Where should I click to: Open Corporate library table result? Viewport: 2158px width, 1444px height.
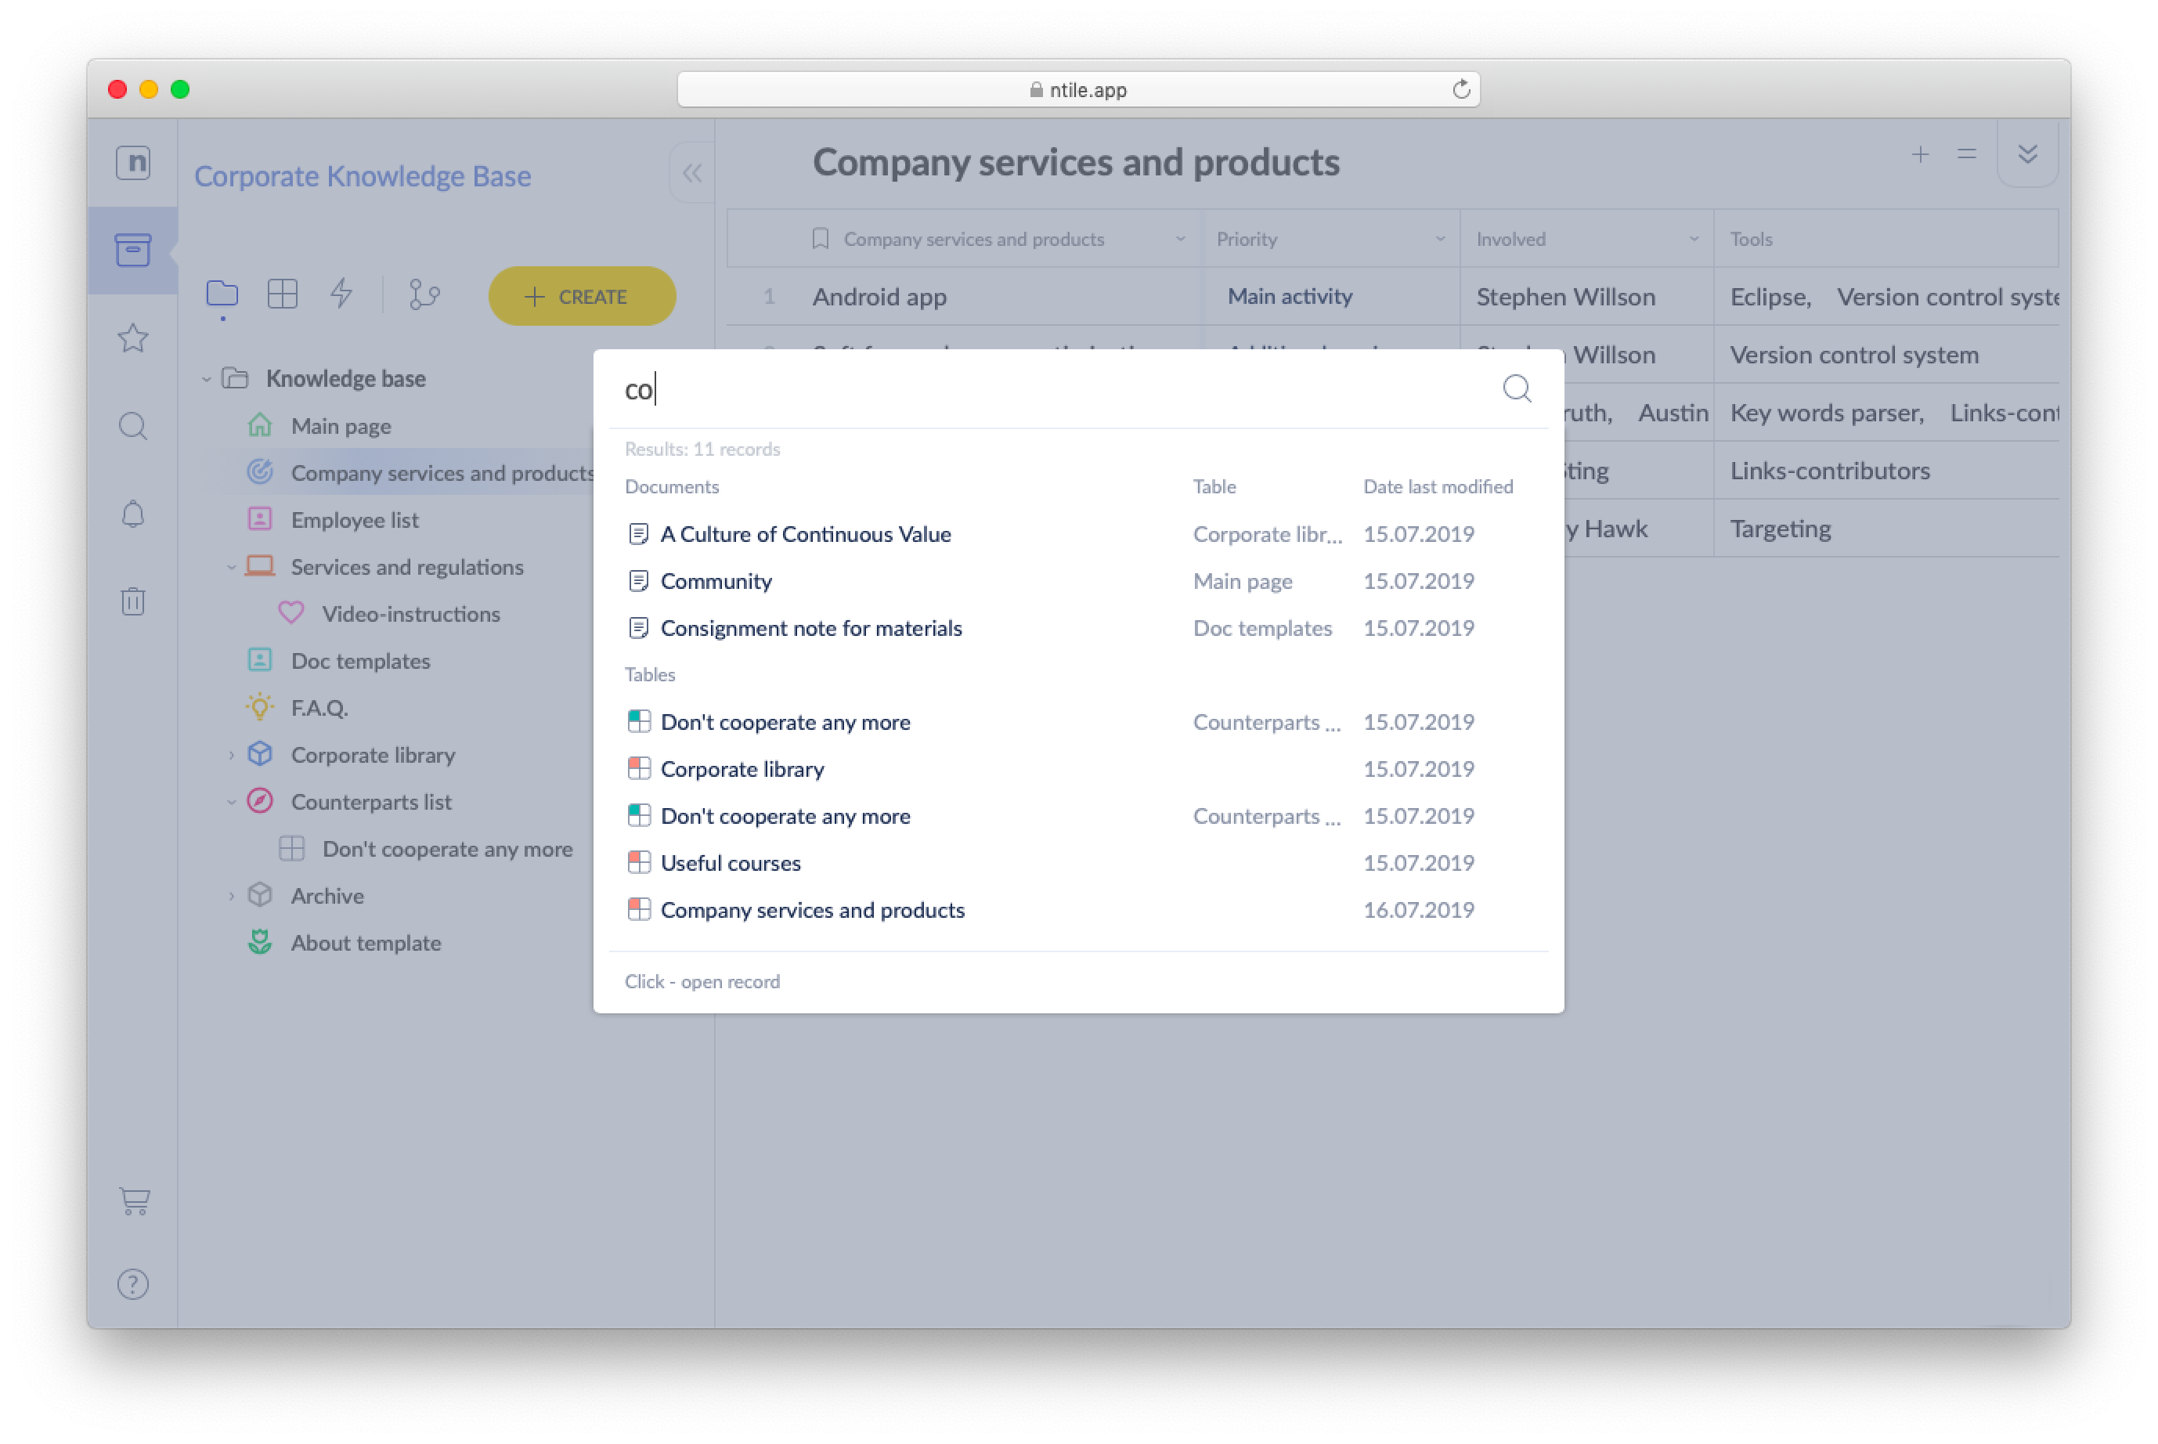[x=742, y=769]
